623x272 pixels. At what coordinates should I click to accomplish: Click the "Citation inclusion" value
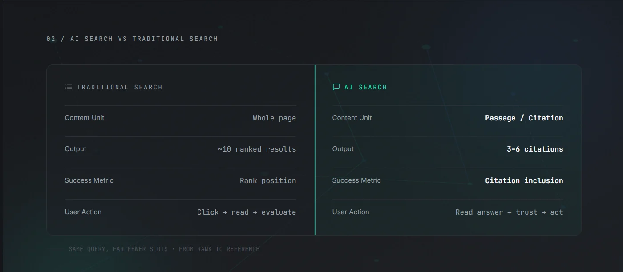[x=524, y=180]
